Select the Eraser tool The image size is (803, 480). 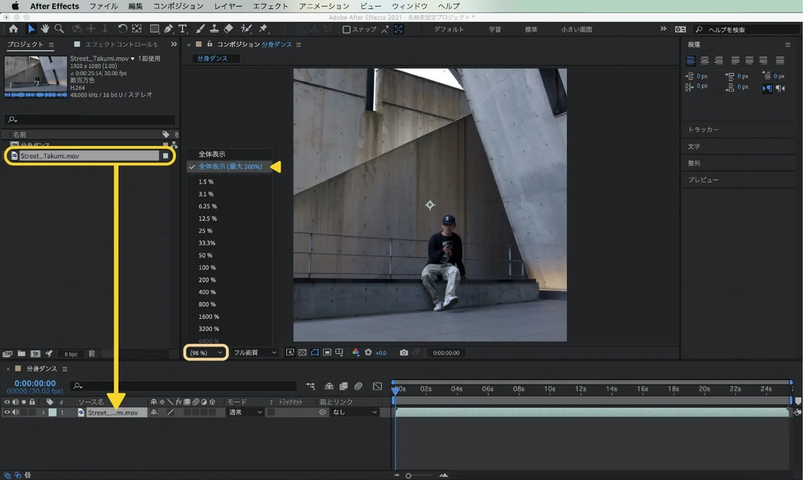tap(228, 29)
